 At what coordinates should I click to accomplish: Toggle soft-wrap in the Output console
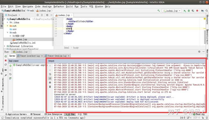click(50, 74)
